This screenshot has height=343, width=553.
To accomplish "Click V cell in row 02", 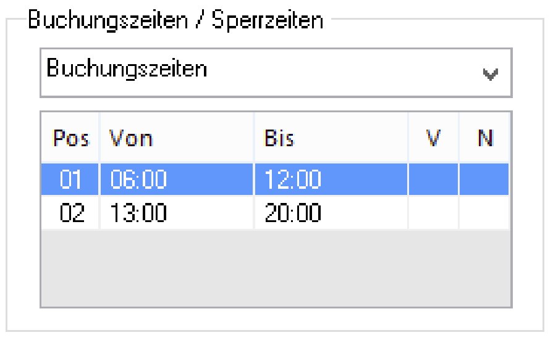I will point(433,213).
